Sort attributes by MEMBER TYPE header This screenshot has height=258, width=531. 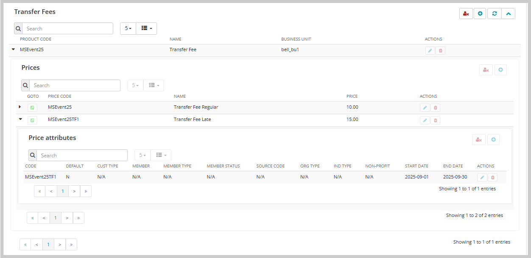tap(177, 166)
